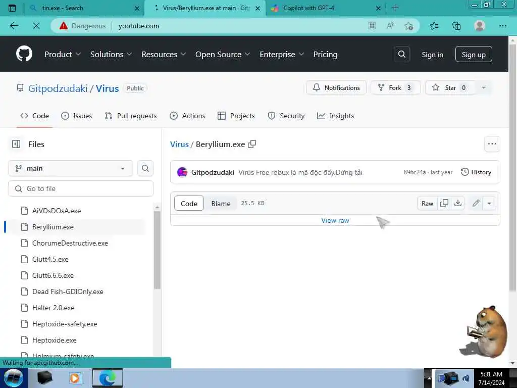Collapse the Files side panel icon
The image size is (517, 388).
point(16,144)
